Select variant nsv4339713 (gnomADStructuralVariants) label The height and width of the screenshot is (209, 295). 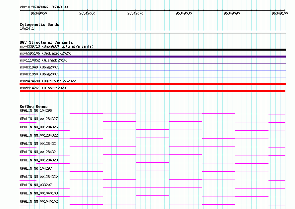tap(57, 46)
